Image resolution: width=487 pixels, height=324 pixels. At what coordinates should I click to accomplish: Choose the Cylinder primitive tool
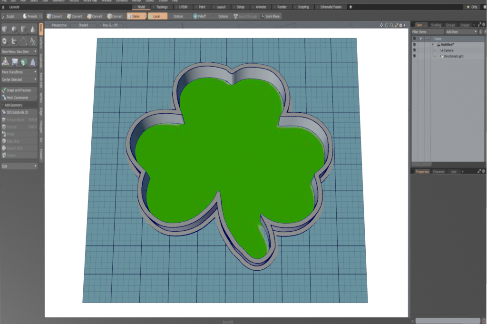(23, 29)
